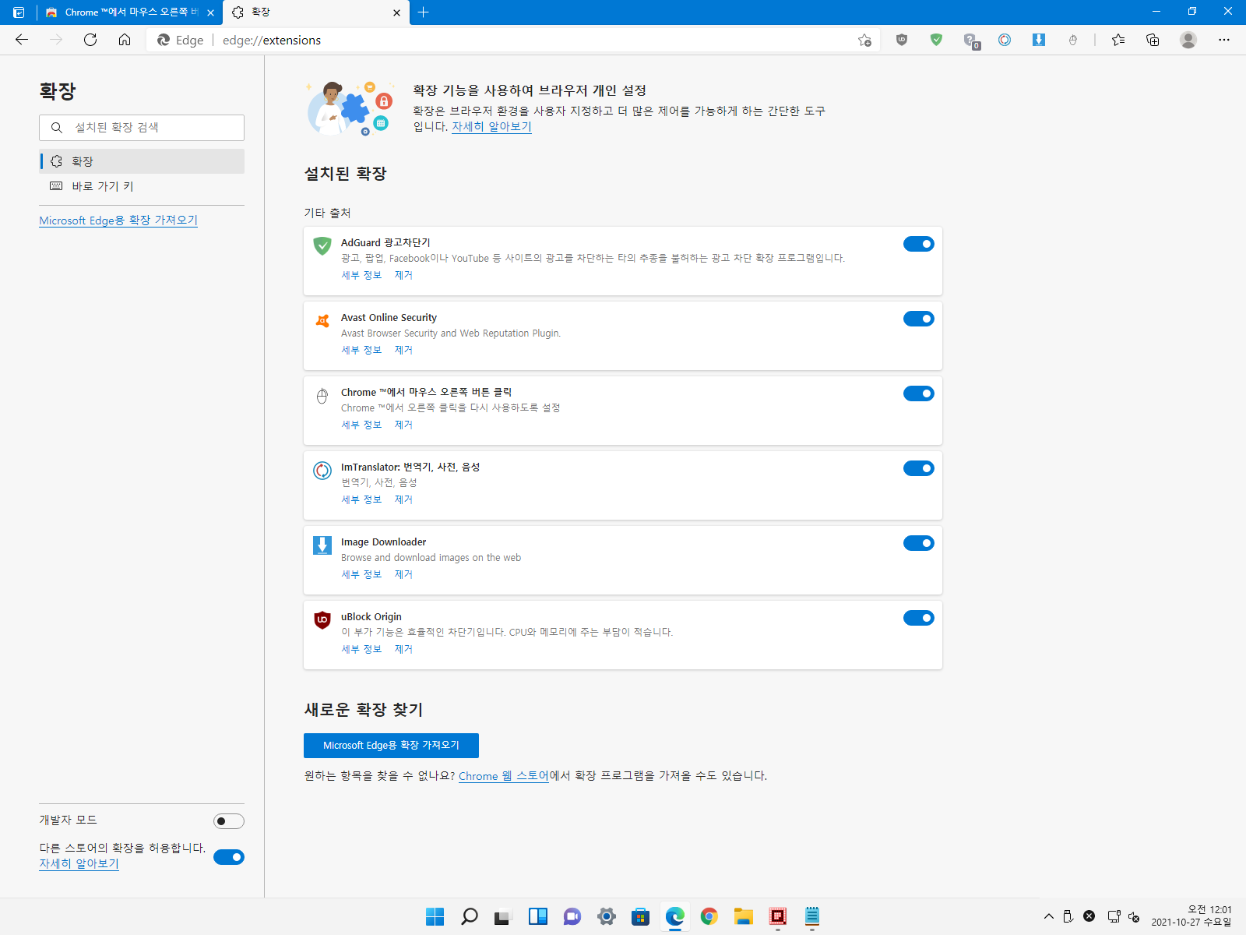Open the Settings and more ellipsis menu
The height and width of the screenshot is (935, 1246).
[1224, 40]
